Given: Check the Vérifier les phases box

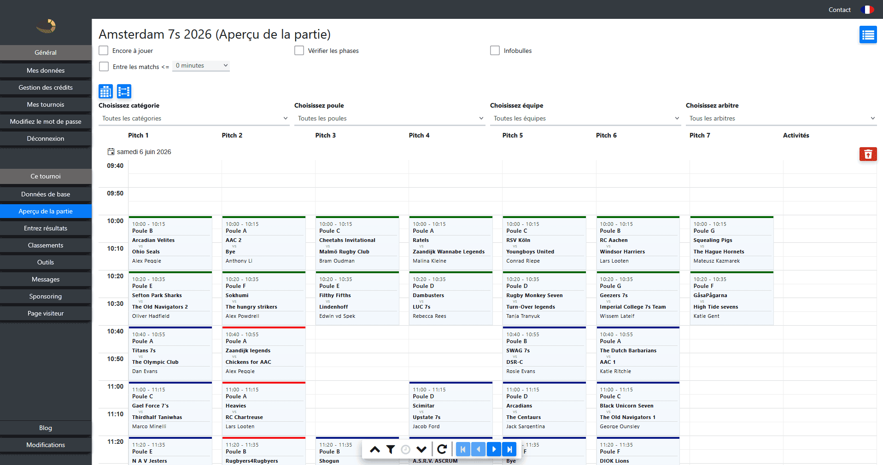Looking at the screenshot, I should tap(299, 51).
